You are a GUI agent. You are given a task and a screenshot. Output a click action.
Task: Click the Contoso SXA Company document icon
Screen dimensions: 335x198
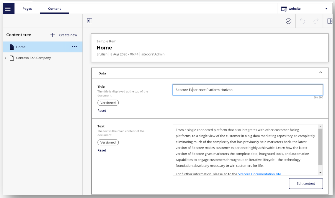point(12,58)
